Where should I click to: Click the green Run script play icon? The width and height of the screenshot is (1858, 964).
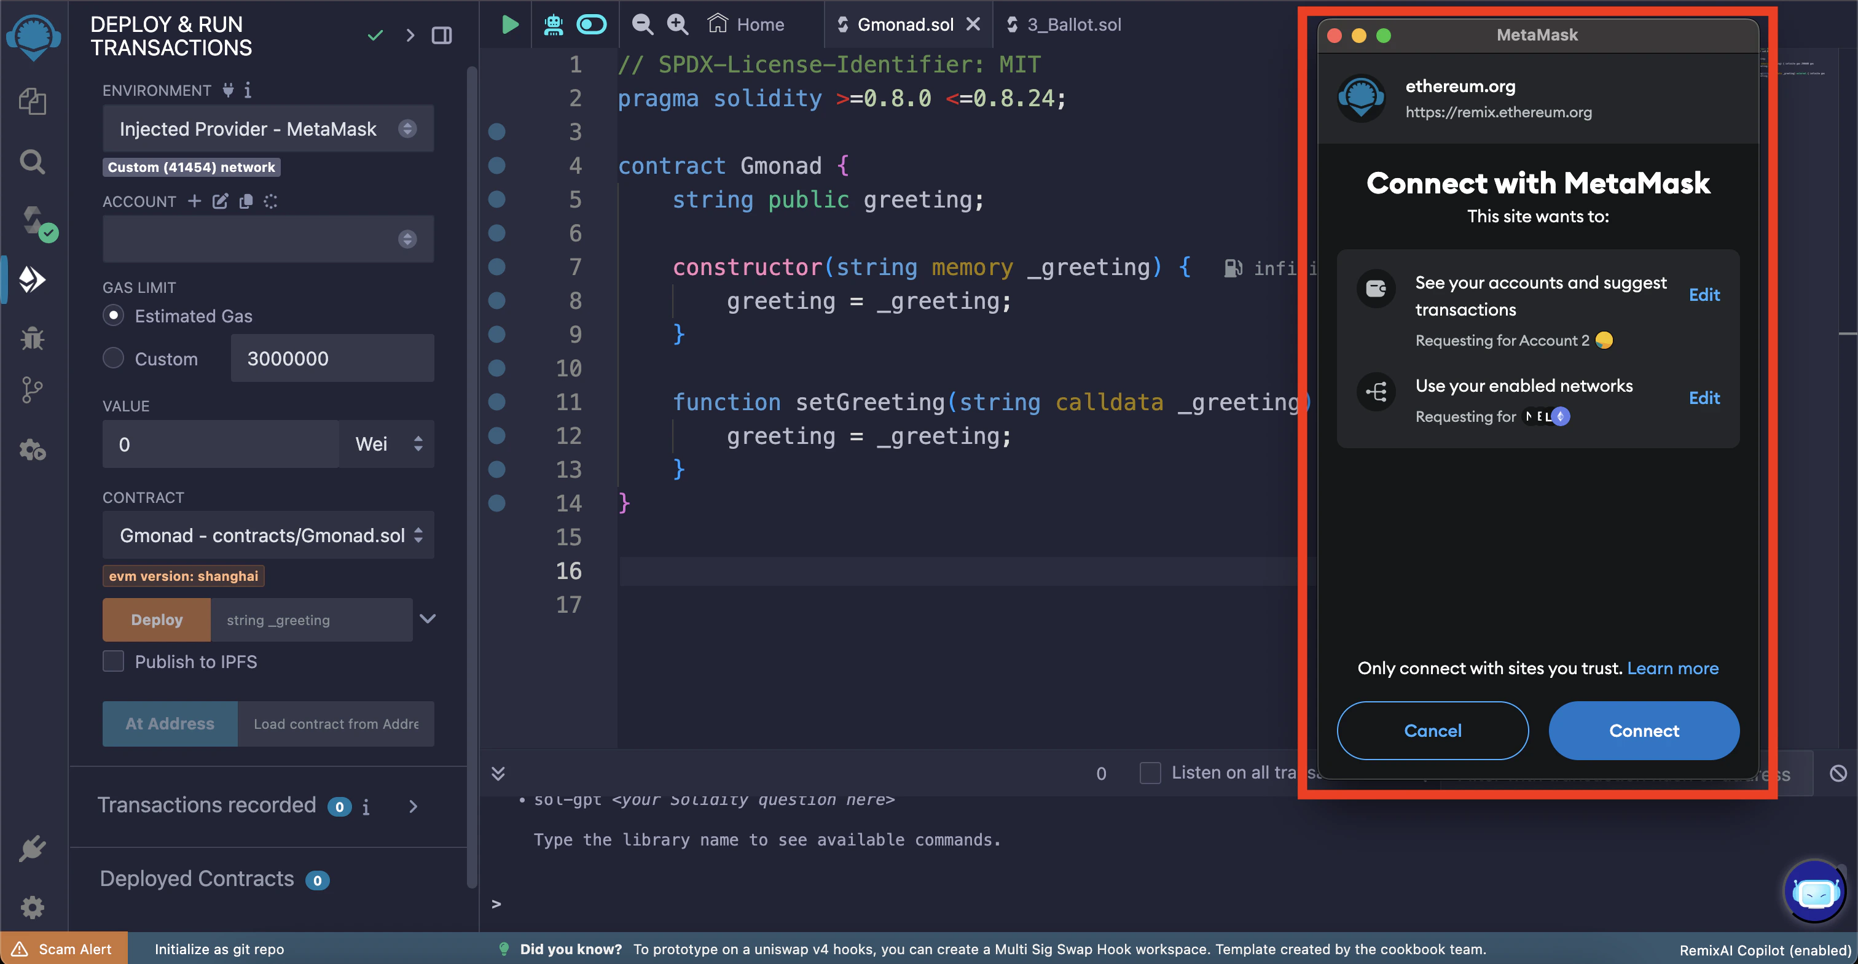pyautogui.click(x=509, y=25)
